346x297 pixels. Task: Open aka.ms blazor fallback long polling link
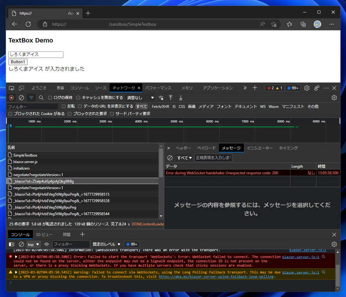pos(216,277)
